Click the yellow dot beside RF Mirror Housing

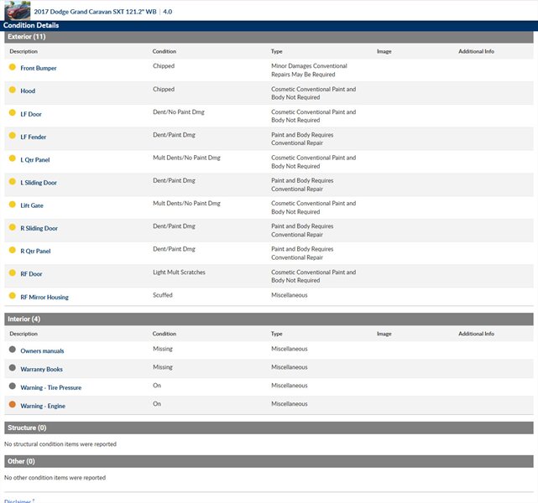point(12,296)
